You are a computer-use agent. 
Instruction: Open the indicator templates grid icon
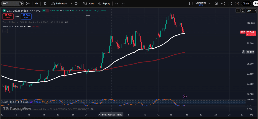pos(77,4)
